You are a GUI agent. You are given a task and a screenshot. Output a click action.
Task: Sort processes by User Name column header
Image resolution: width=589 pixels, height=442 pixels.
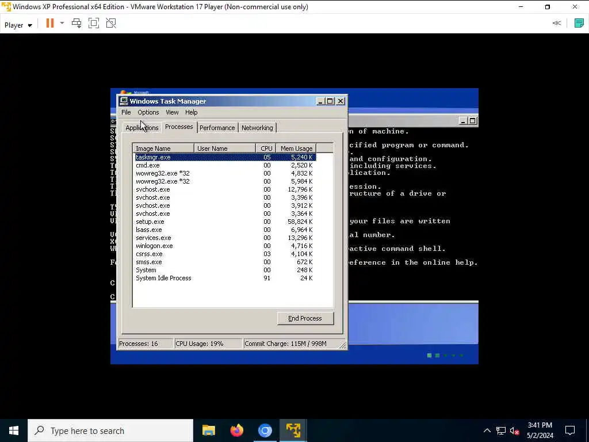pos(225,148)
